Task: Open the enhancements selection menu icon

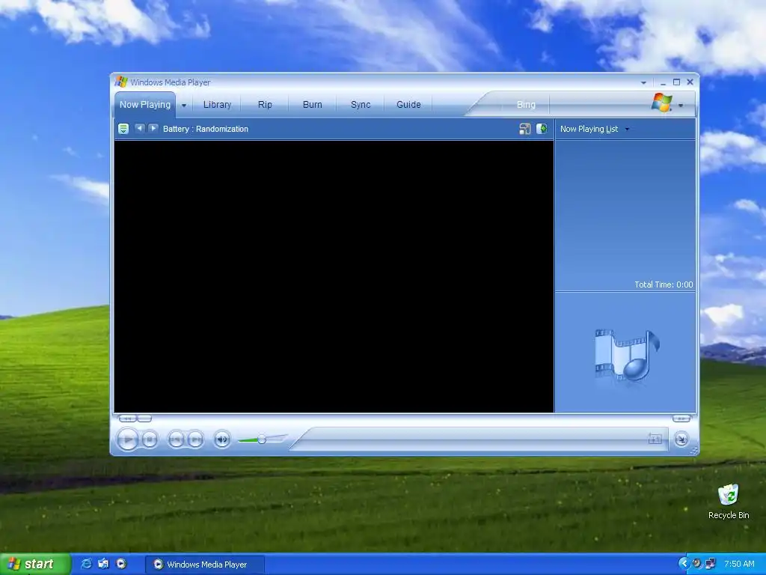Action: pyautogui.click(x=123, y=129)
